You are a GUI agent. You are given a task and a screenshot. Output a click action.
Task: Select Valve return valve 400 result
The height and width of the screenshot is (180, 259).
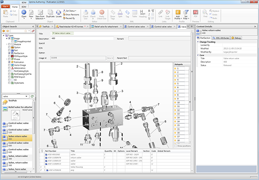tap(17, 137)
